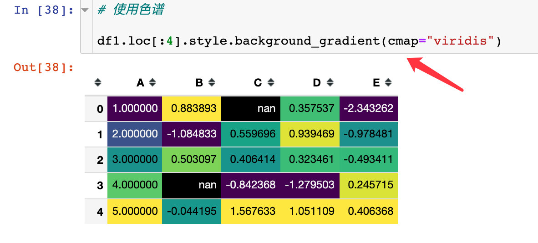Collapse code cell 38 with the triangle

click(x=85, y=10)
